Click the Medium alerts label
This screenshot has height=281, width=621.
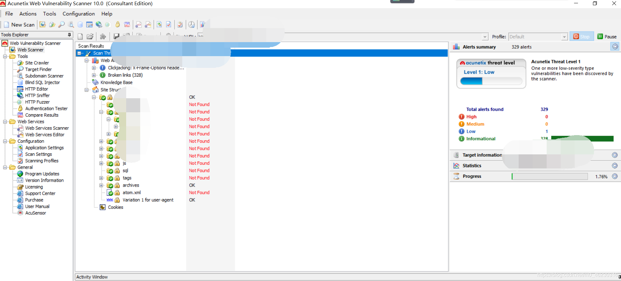coord(475,124)
